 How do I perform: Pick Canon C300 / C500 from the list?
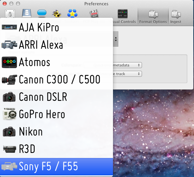pos(56,79)
